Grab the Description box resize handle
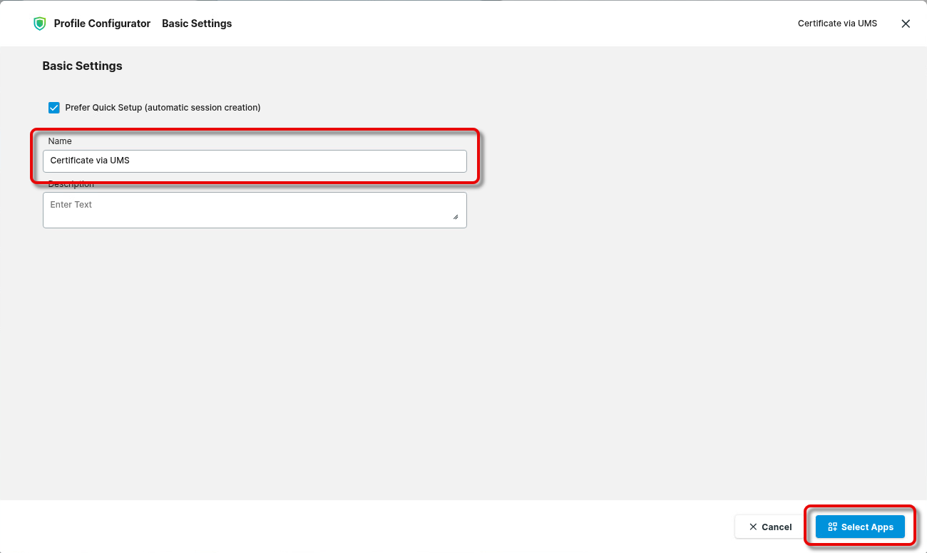This screenshot has width=927, height=553. point(456,216)
